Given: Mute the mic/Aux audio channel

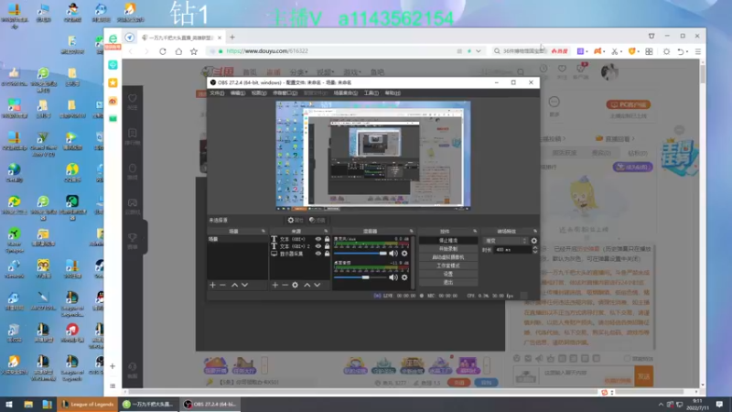Looking at the screenshot, I should tap(393, 254).
